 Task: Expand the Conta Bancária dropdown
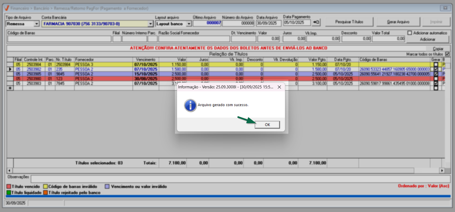(x=150, y=24)
